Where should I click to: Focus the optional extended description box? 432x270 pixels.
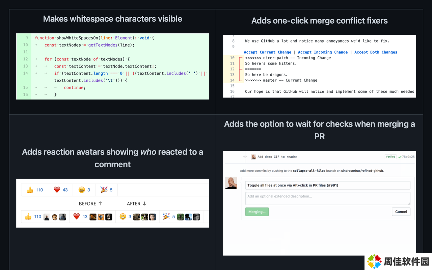click(327, 198)
